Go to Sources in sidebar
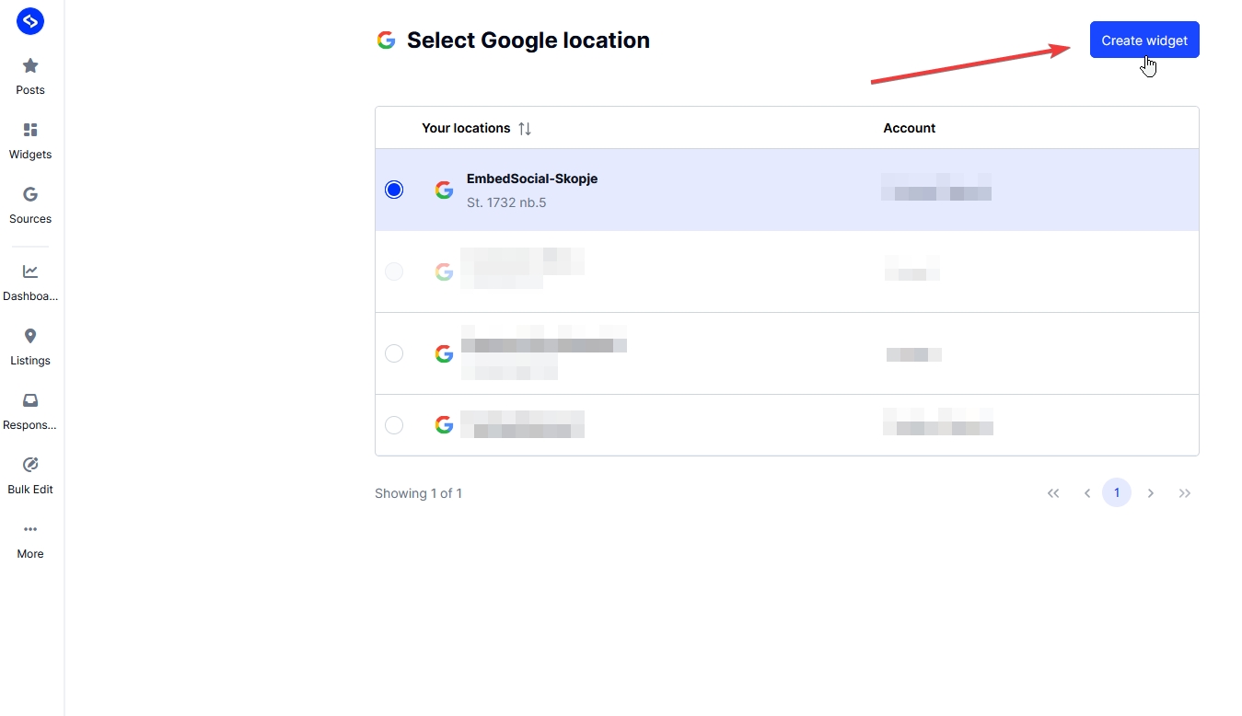The image size is (1242, 716). point(30,205)
